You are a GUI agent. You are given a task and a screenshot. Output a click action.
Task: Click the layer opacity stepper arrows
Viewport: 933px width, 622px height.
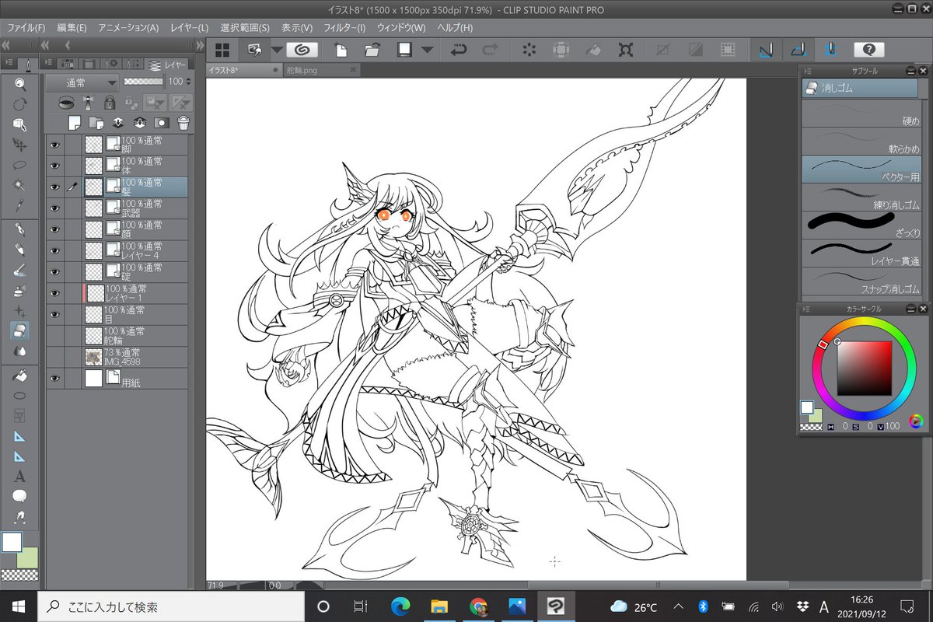pos(188,82)
